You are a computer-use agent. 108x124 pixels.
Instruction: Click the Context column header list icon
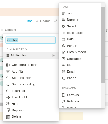coord(2,30)
